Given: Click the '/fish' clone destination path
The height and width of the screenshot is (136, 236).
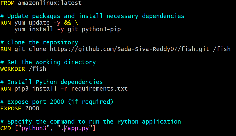Looking at the screenshot, I should point(222,49).
